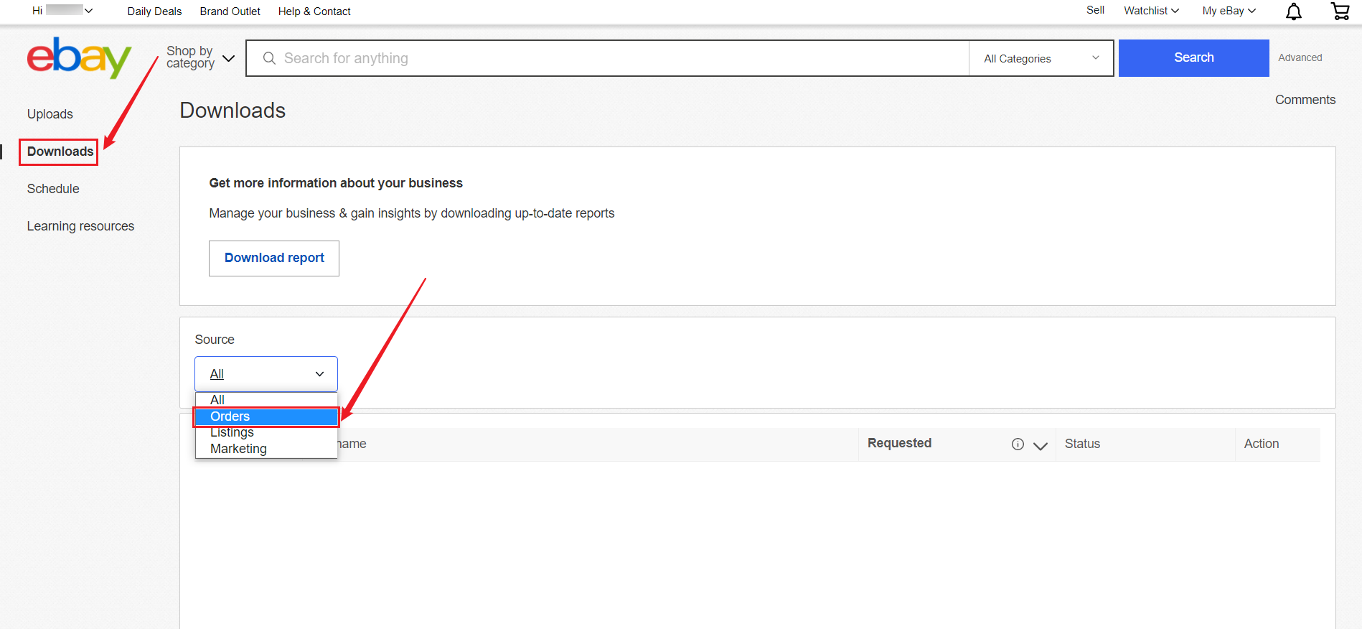Screen dimensions: 1362x629
Task: Click the Action column header
Action: tap(1262, 444)
